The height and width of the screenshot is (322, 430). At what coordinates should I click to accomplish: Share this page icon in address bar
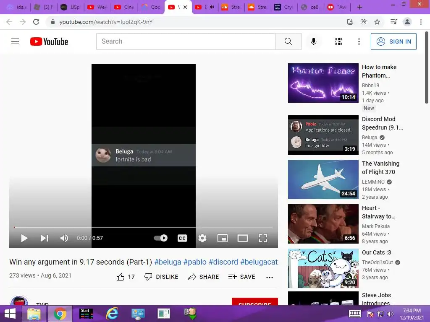pyautogui.click(x=363, y=22)
